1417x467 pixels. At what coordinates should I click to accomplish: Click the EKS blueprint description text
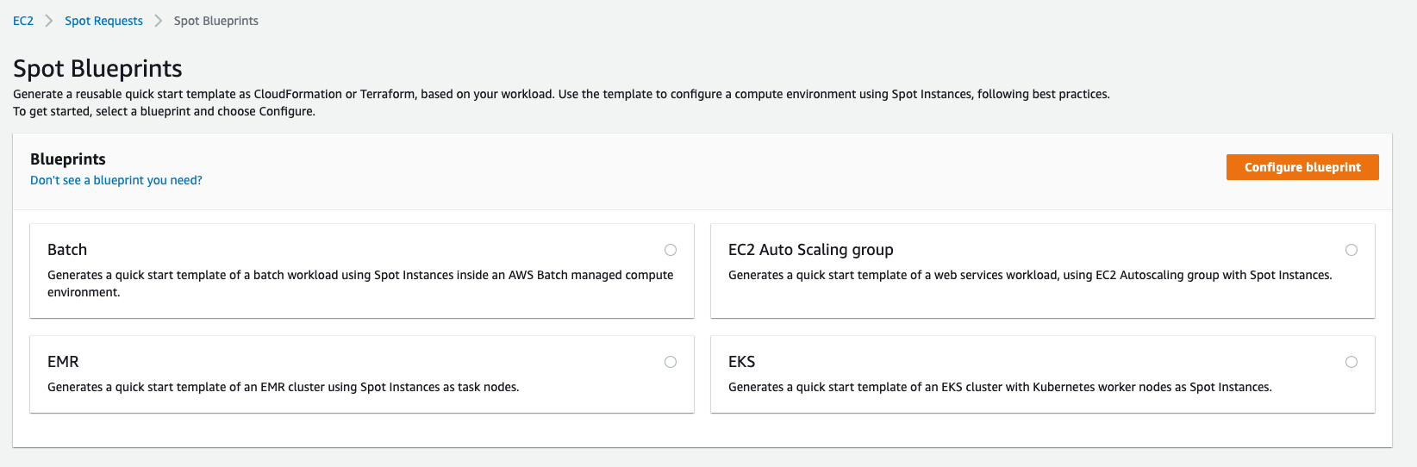pos(1000,387)
